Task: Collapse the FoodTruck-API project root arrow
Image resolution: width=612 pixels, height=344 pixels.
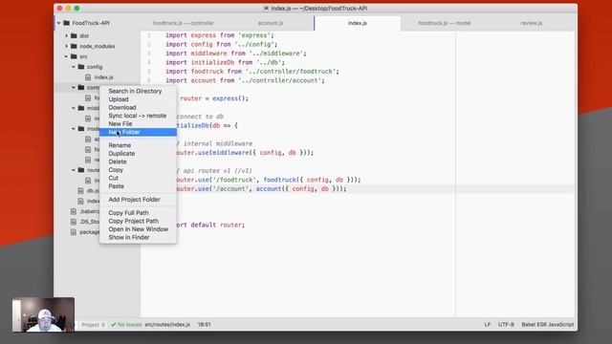Action: pos(59,23)
